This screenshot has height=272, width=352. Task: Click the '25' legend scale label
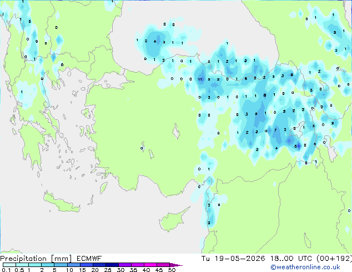108,270
